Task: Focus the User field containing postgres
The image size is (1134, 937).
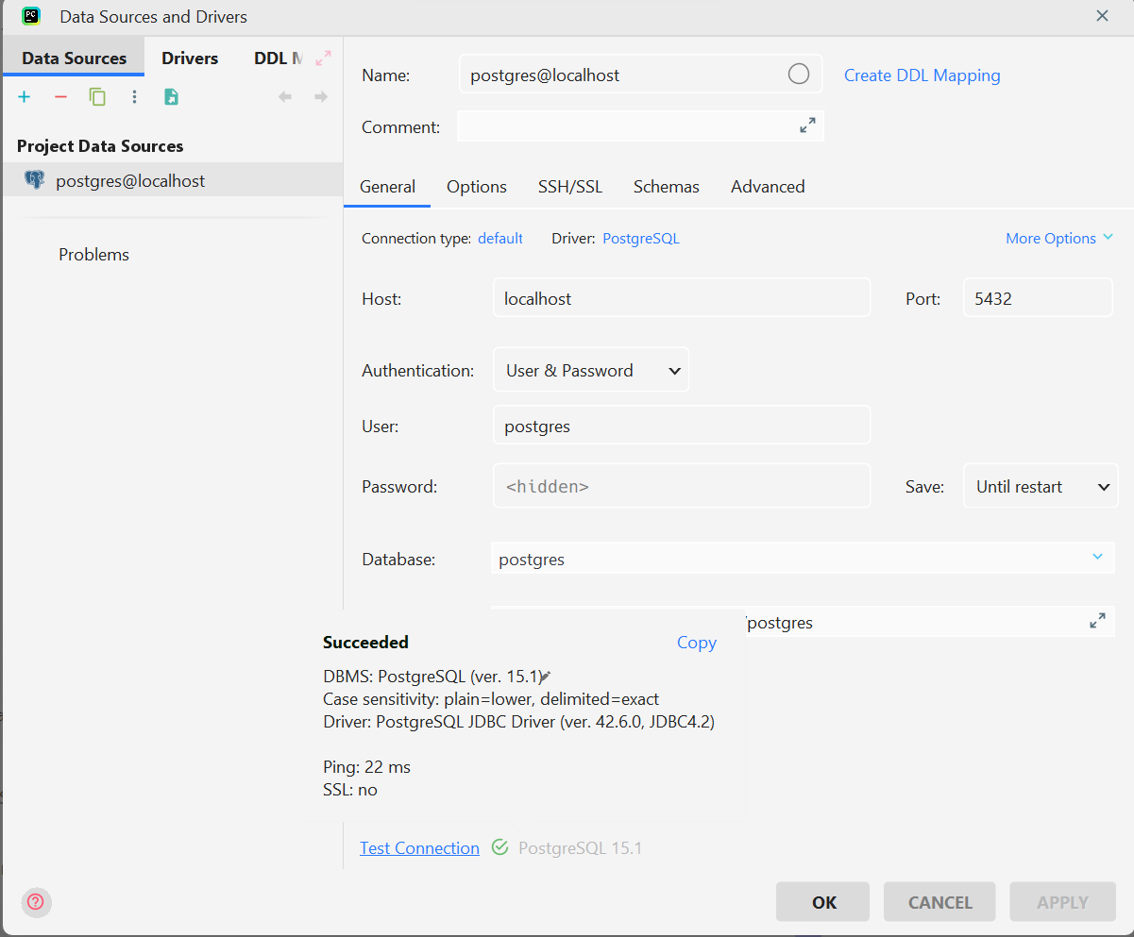Action: click(x=681, y=425)
